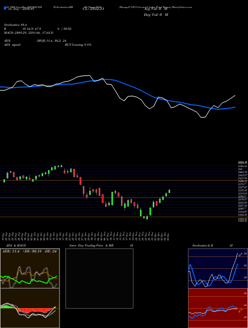Image resolution: width=248 pixels, height=328 pixels.
Task: Click the blue 12-day SMA legend square
Action: 5,8
